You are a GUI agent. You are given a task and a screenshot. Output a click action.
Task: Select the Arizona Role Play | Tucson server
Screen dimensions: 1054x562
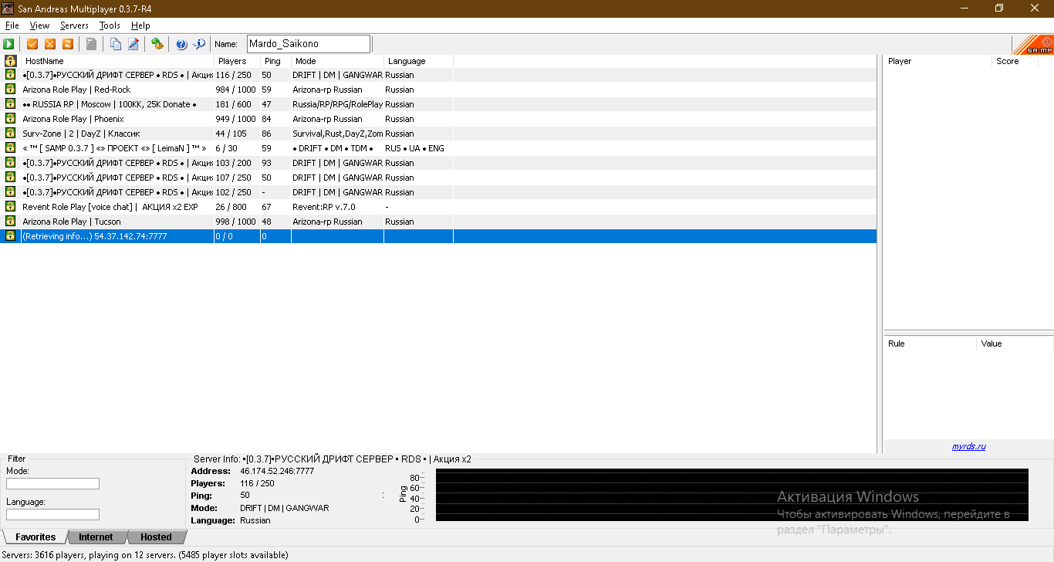click(438, 222)
